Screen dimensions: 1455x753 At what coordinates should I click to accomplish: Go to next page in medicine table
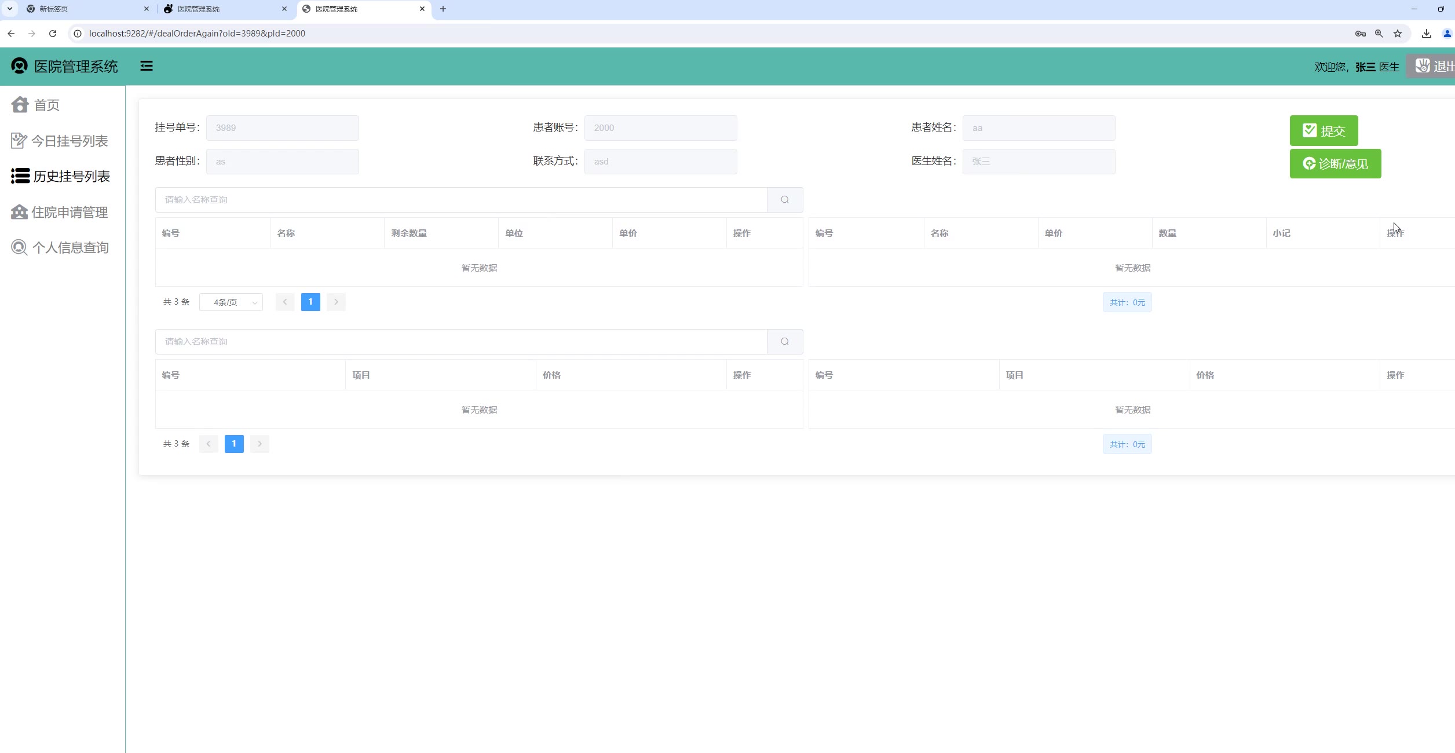tap(336, 302)
